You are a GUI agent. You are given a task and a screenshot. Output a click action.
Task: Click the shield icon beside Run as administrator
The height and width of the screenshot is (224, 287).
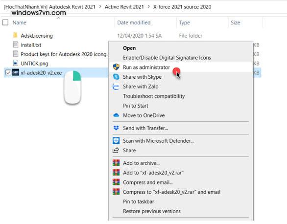pyautogui.click(x=116, y=67)
